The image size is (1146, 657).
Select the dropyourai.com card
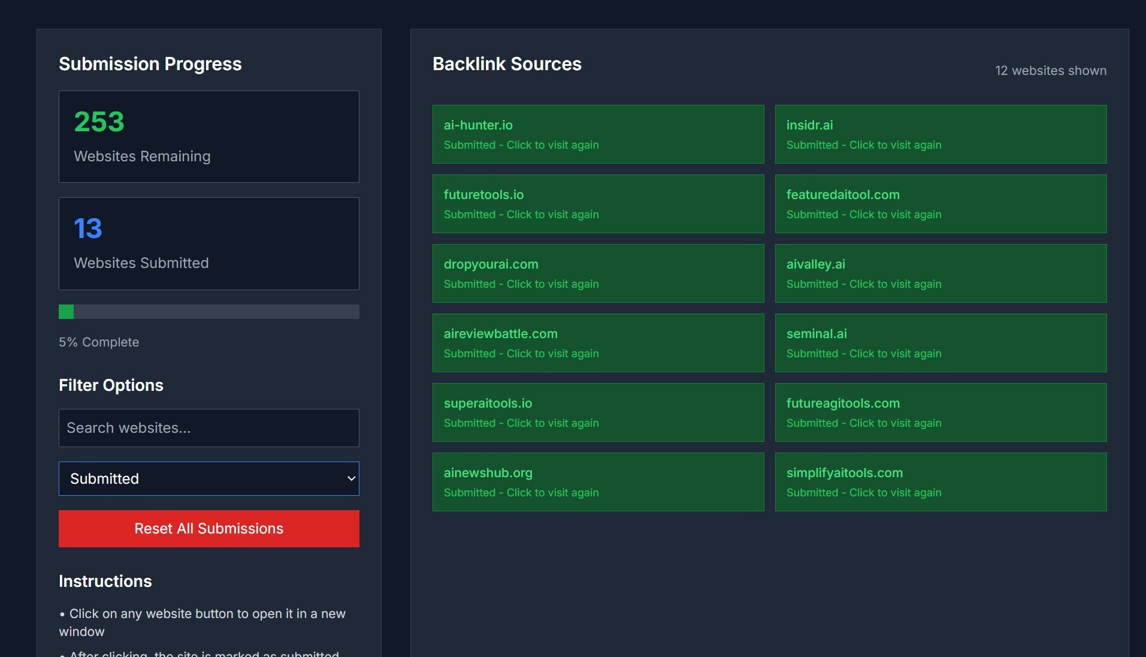(598, 273)
